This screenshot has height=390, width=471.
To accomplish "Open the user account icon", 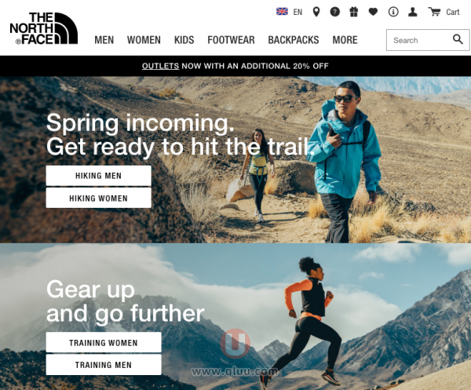I will pos(413,12).
